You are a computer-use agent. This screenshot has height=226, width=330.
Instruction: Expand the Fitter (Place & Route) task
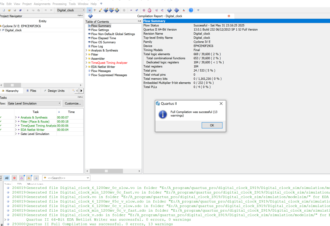(16, 122)
